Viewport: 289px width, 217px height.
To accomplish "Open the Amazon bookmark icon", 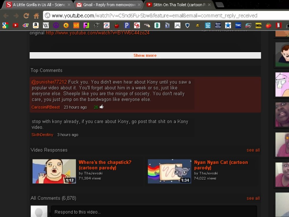I will tap(36, 25).
